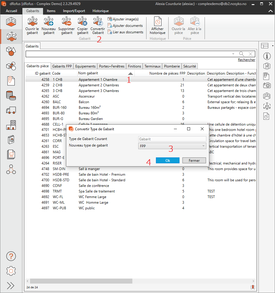Click the Convertir Gabarit ribbon icon

tap(98, 22)
